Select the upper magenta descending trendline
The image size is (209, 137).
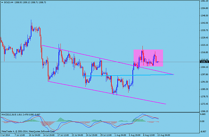point(108,60)
